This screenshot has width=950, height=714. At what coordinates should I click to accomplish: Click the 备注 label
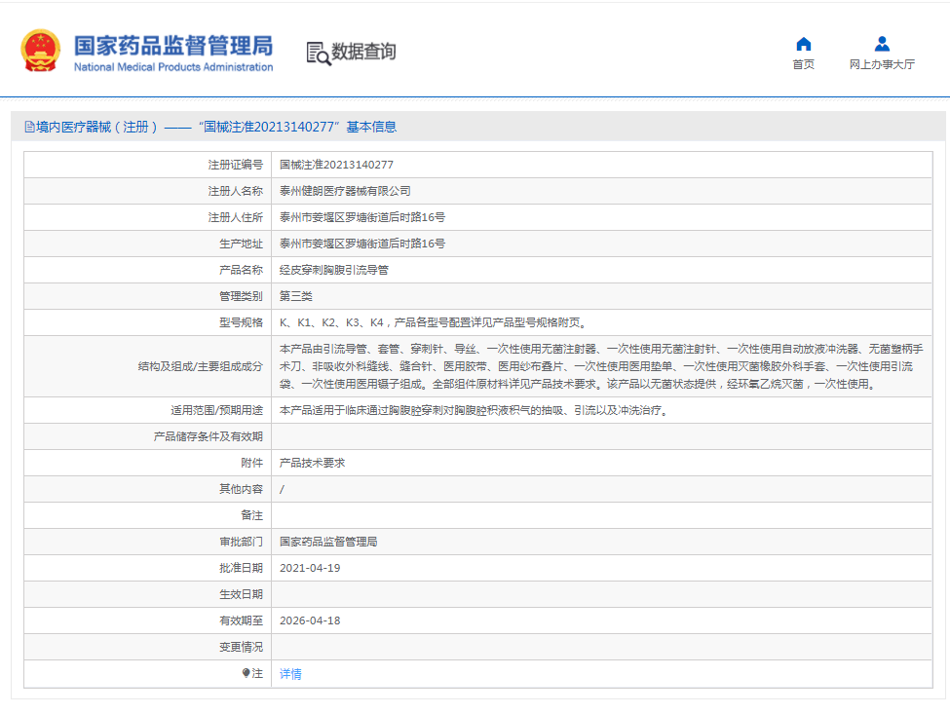pos(252,515)
